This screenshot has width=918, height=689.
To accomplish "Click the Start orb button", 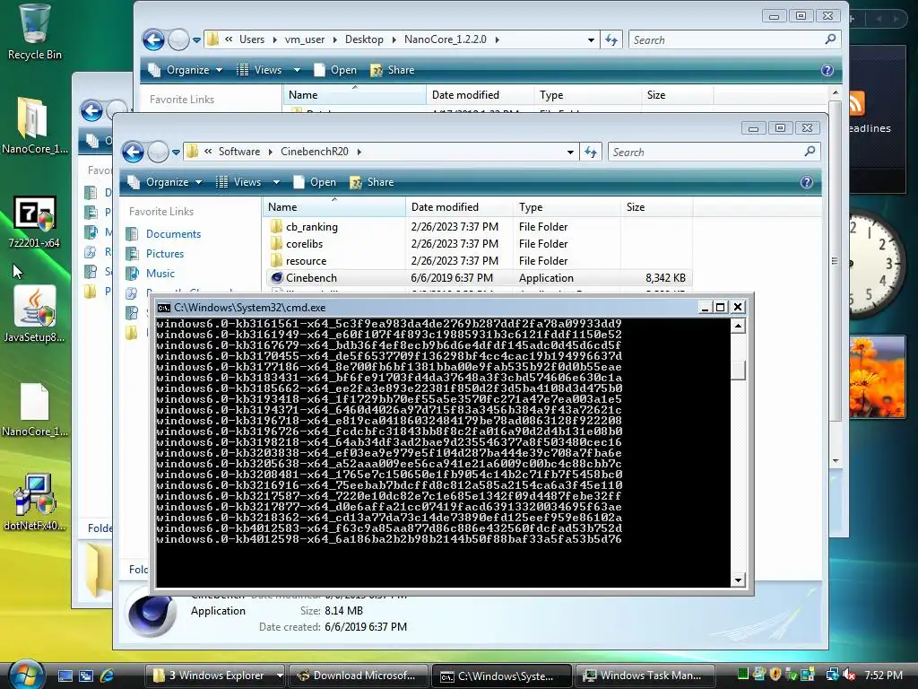I will point(26,675).
